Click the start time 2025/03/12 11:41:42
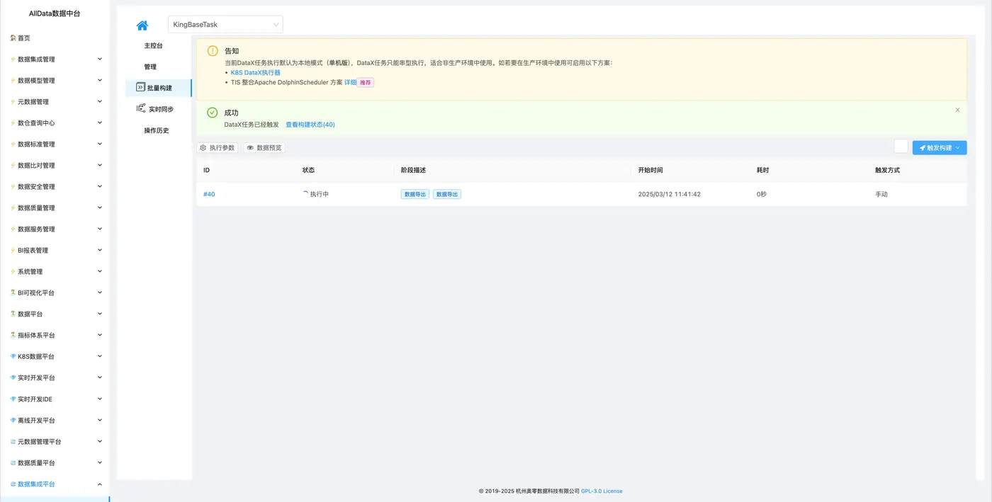 670,194
